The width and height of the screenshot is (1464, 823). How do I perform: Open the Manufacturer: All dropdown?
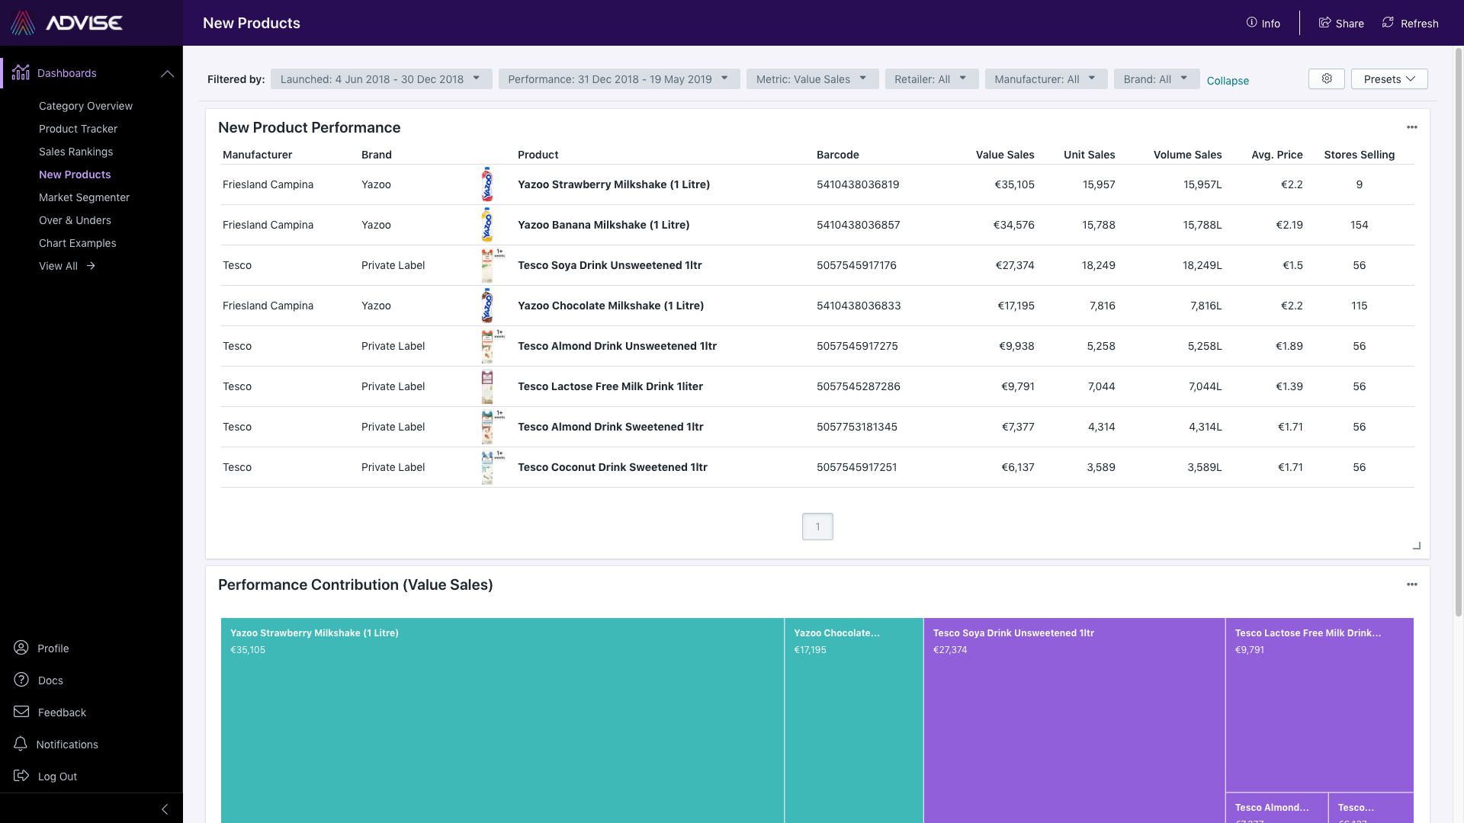point(1045,78)
